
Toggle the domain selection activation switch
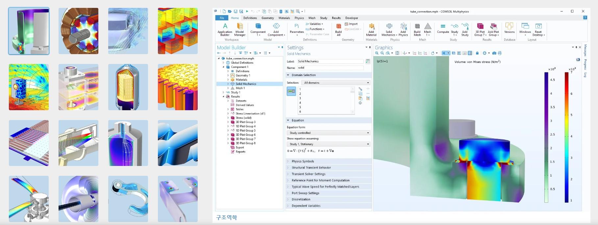[291, 91]
